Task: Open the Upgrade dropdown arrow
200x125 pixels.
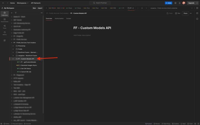Action: tap(197, 3)
